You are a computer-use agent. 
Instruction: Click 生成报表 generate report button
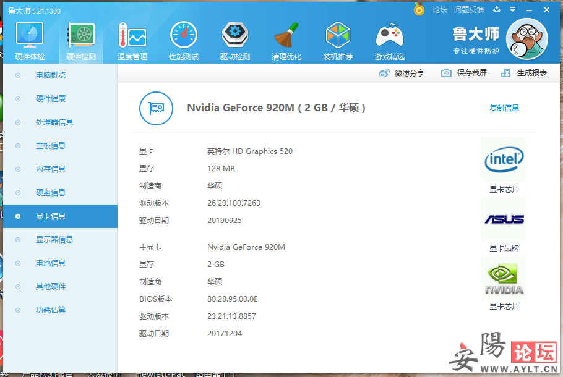pyautogui.click(x=532, y=73)
